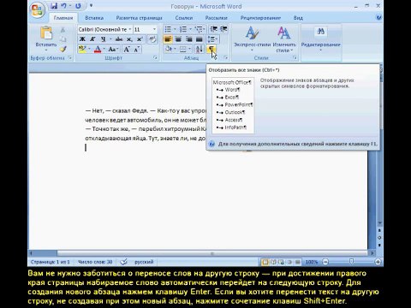This screenshot has width=411, height=308.
Task: Apply strikethrough (abc) formatting
Action: (x=119, y=39)
